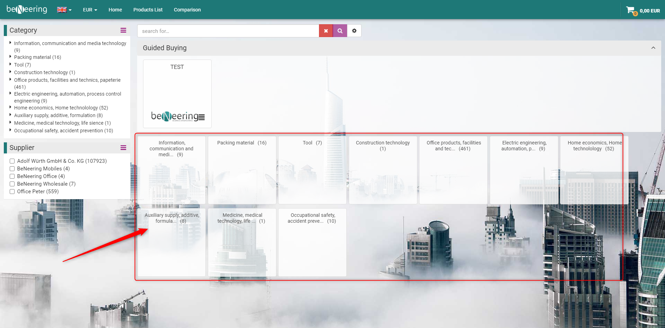Open the UK flag language selector
Screen dimensions: 665x328
[64, 10]
